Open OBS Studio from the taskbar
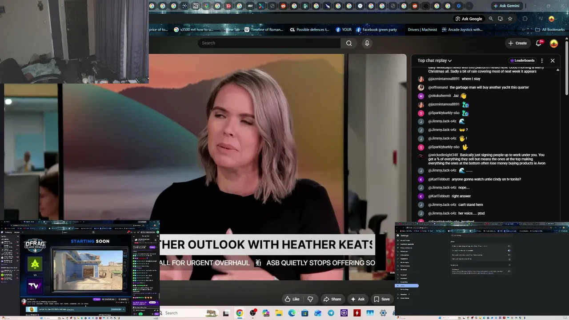The width and height of the screenshot is (569, 320). tap(253, 313)
